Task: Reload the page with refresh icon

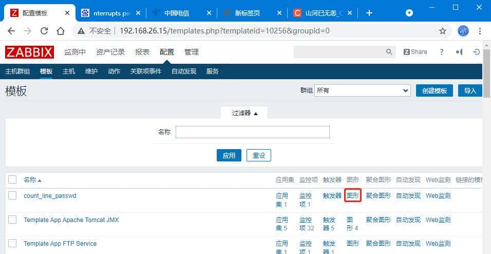Action: coord(44,31)
